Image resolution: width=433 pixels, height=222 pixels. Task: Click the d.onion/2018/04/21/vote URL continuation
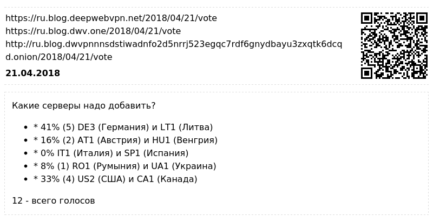(x=59, y=57)
